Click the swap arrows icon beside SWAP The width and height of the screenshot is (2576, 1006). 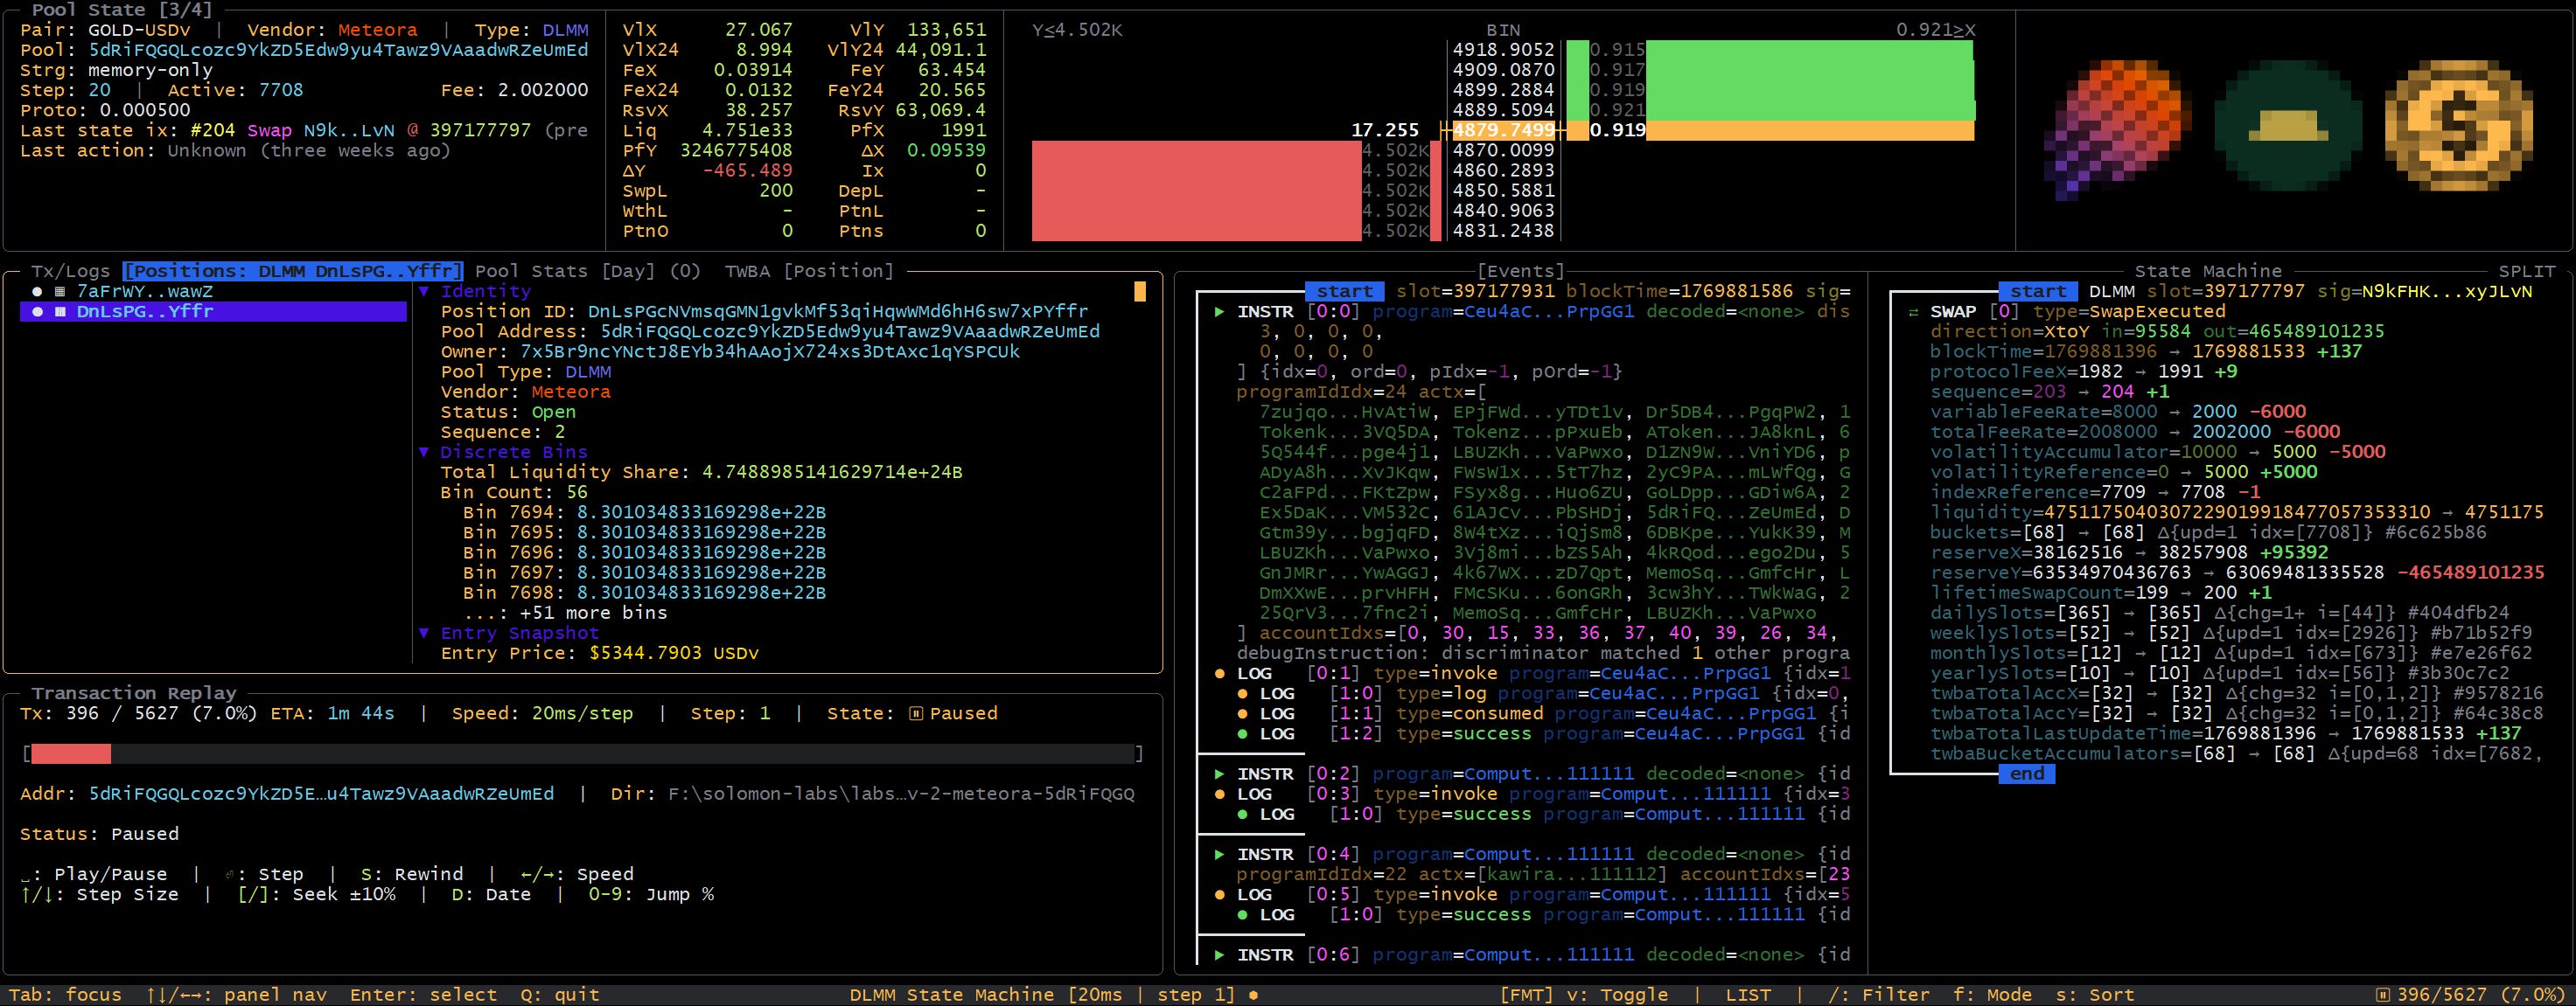click(x=1913, y=312)
